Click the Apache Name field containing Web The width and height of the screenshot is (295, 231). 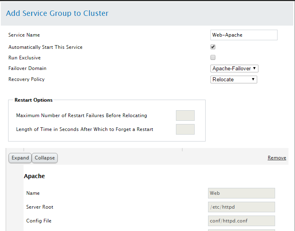pyautogui.click(x=241, y=193)
